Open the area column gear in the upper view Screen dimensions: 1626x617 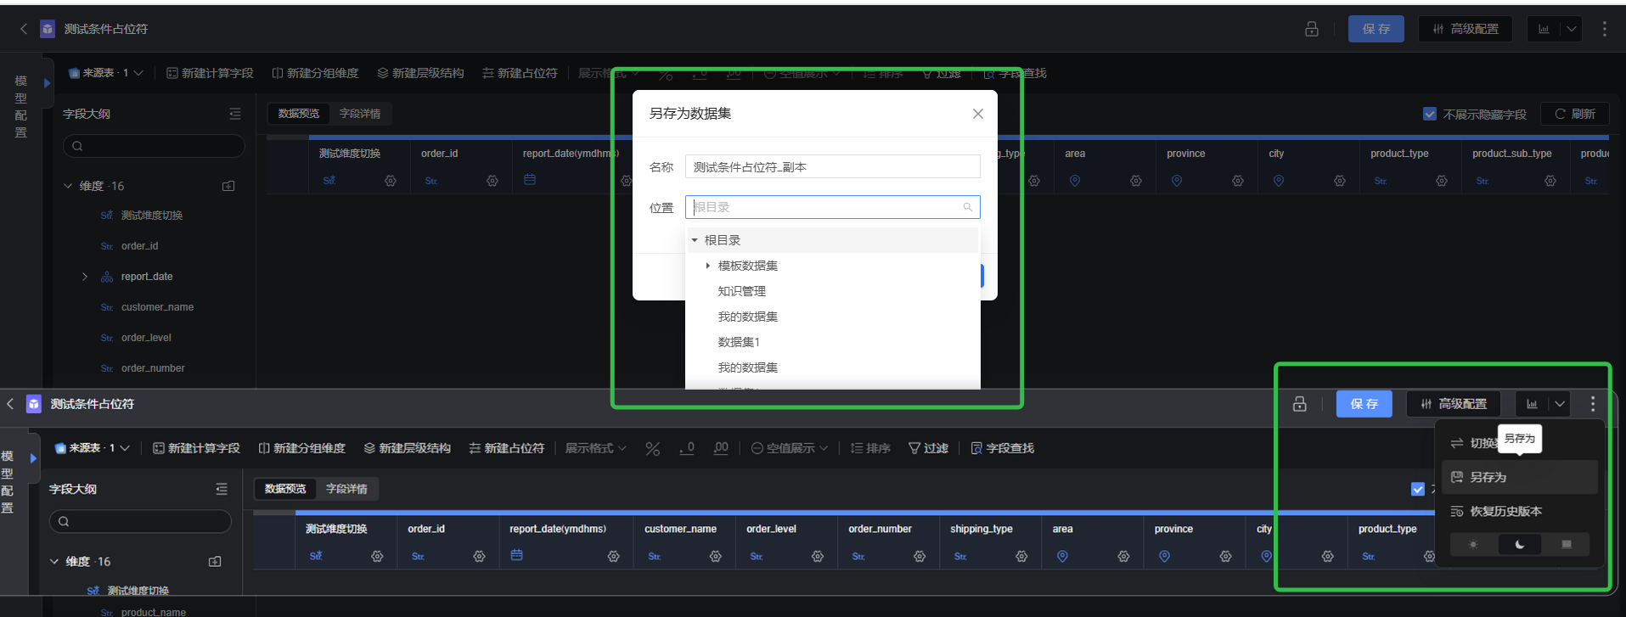(x=1136, y=181)
